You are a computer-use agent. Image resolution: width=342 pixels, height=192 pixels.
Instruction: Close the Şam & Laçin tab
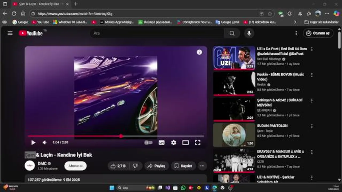pyautogui.click(x=67, y=4)
